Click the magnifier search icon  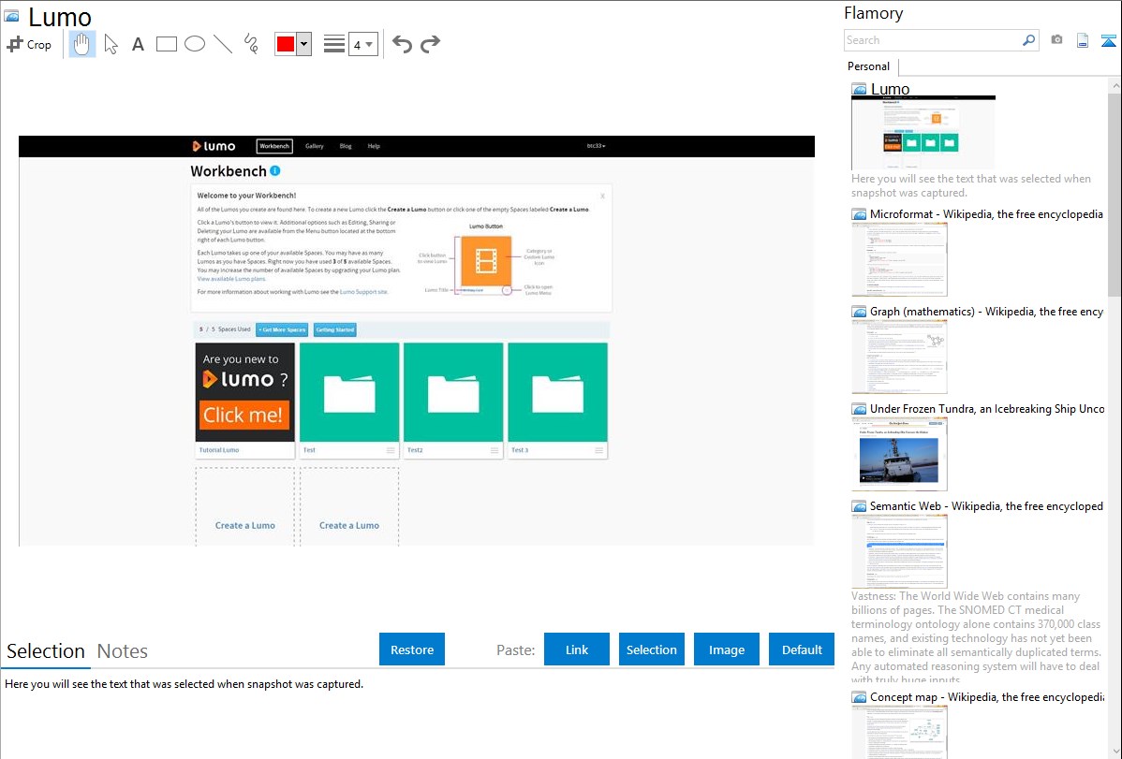coord(1029,40)
